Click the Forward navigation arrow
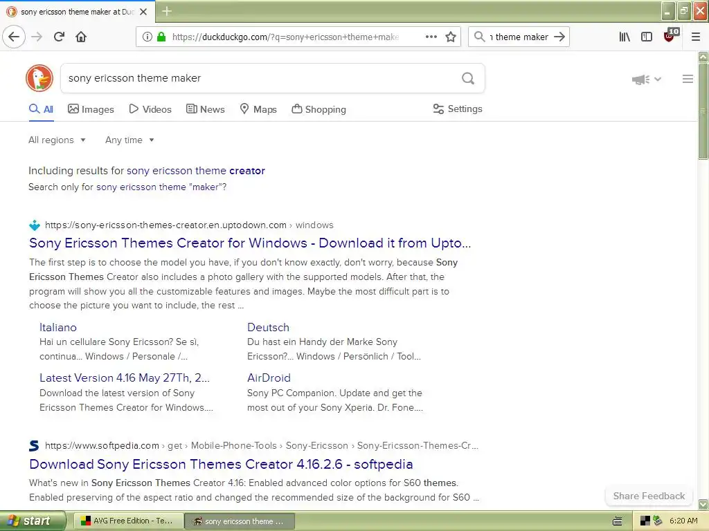The image size is (709, 531). [x=37, y=37]
